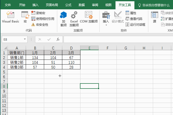Switch to the 审阅 review tab
Screen dimensions: 173x115
95,5
